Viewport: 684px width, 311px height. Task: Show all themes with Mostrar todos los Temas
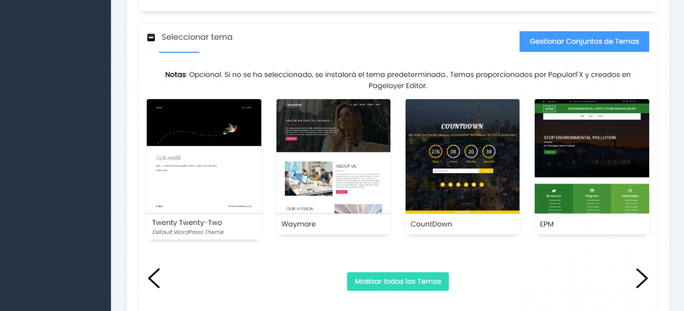(397, 281)
